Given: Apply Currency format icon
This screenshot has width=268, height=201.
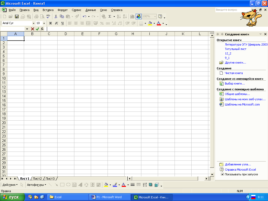Looking at the screenshot, I should 96,23.
